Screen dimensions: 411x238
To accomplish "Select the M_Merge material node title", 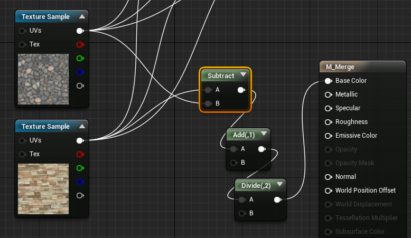I will click(x=340, y=67).
